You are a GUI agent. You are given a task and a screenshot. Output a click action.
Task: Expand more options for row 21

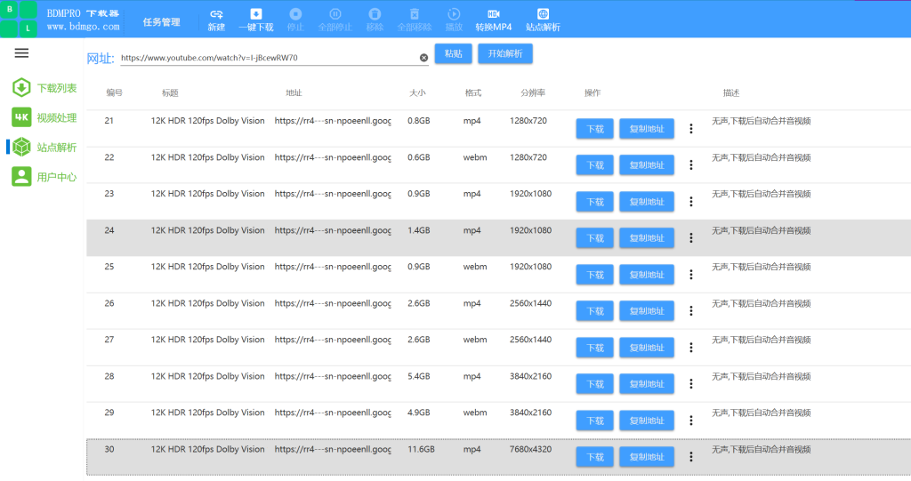tap(690, 128)
